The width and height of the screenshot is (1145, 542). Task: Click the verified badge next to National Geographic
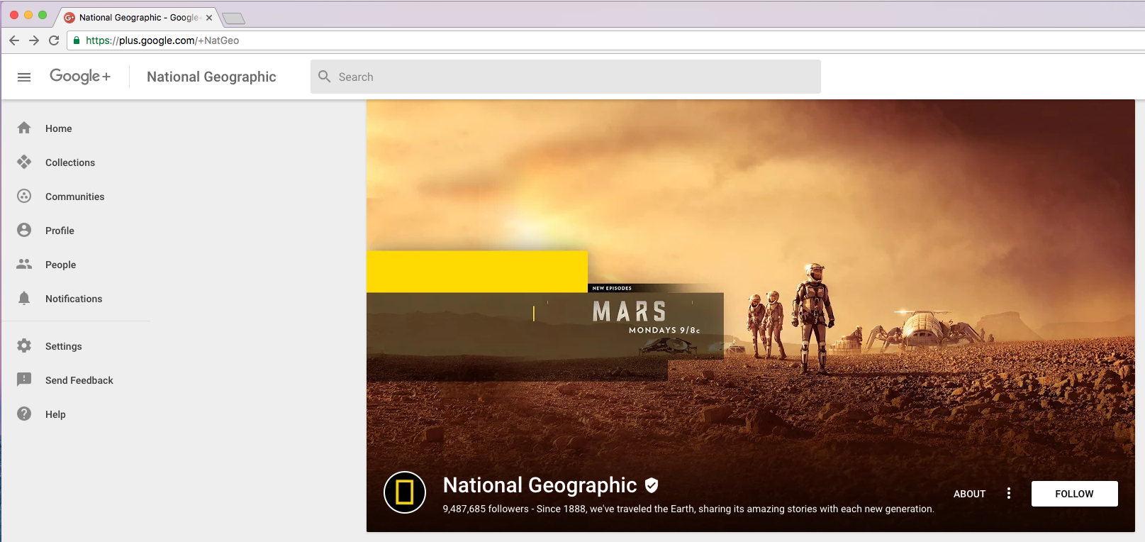coord(652,485)
